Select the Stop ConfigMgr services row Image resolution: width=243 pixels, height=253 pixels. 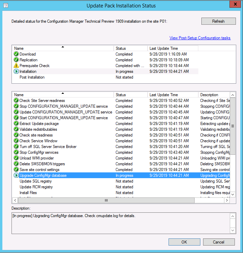coord(121,152)
